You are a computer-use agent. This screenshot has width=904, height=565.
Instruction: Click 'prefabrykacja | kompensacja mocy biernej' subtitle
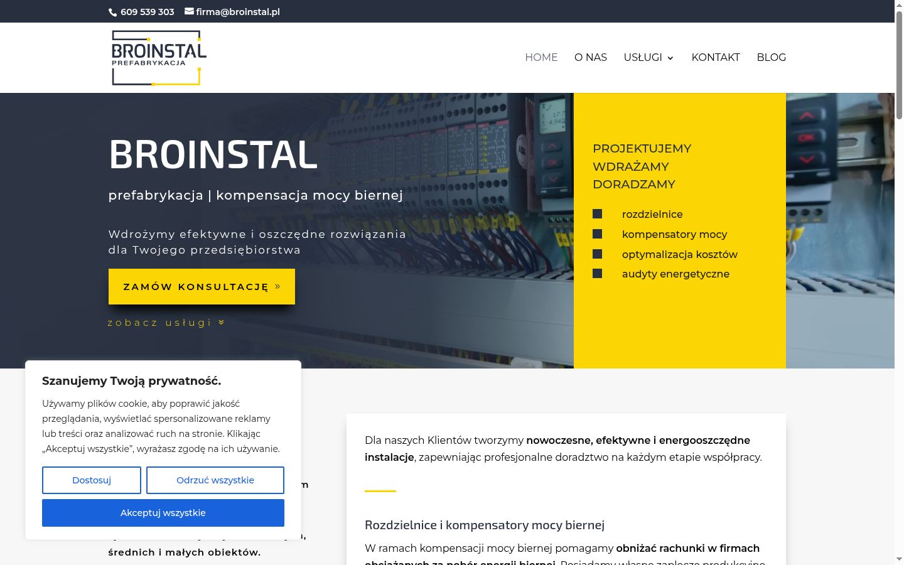pyautogui.click(x=256, y=195)
